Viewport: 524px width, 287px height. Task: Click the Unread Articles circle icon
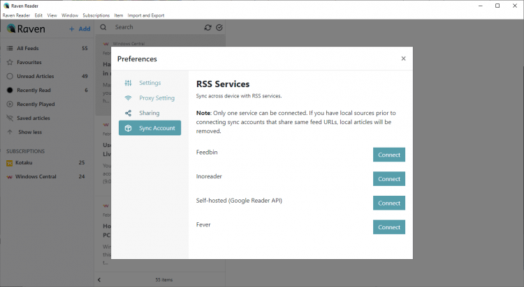10,77
